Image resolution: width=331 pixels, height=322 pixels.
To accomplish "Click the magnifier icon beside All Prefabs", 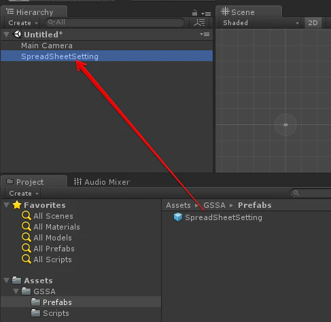I will [27, 249].
